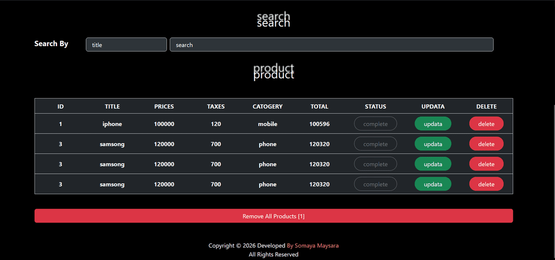Click updata button in last samsong row
Viewport: 555px width, 260px height.
point(433,184)
